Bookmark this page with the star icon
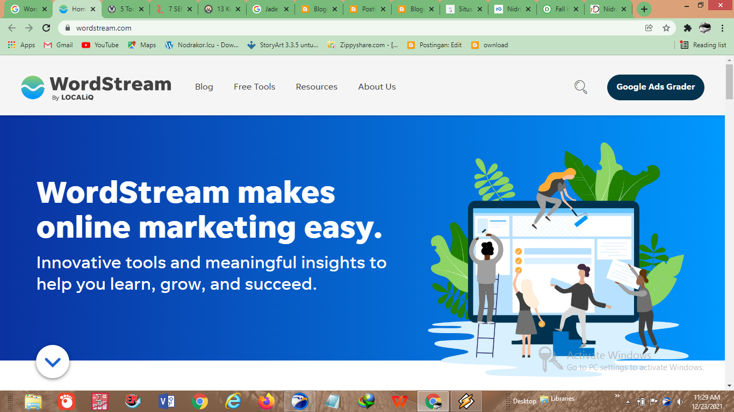 [666, 28]
